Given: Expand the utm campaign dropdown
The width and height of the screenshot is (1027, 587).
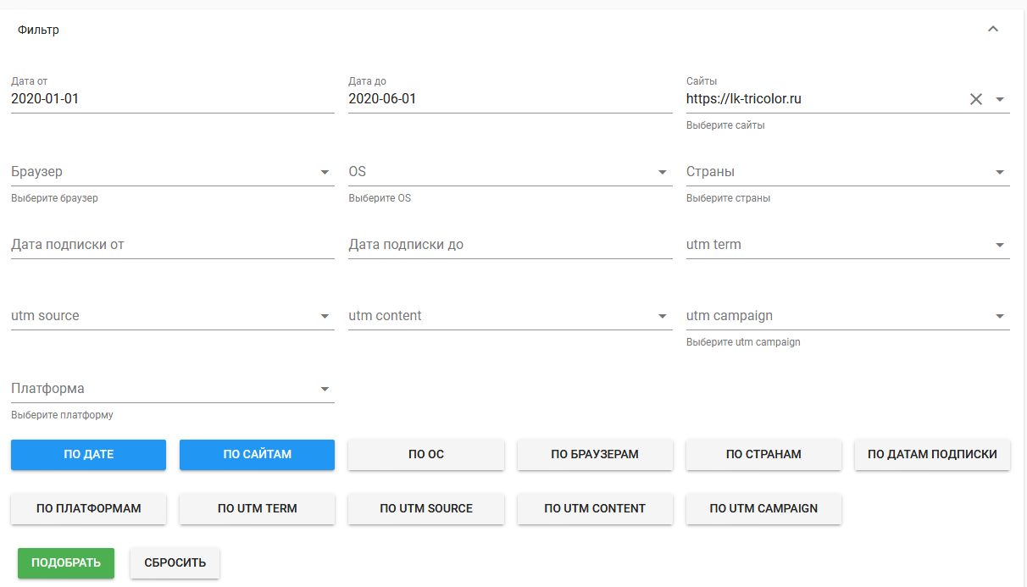Looking at the screenshot, I should click(1000, 316).
